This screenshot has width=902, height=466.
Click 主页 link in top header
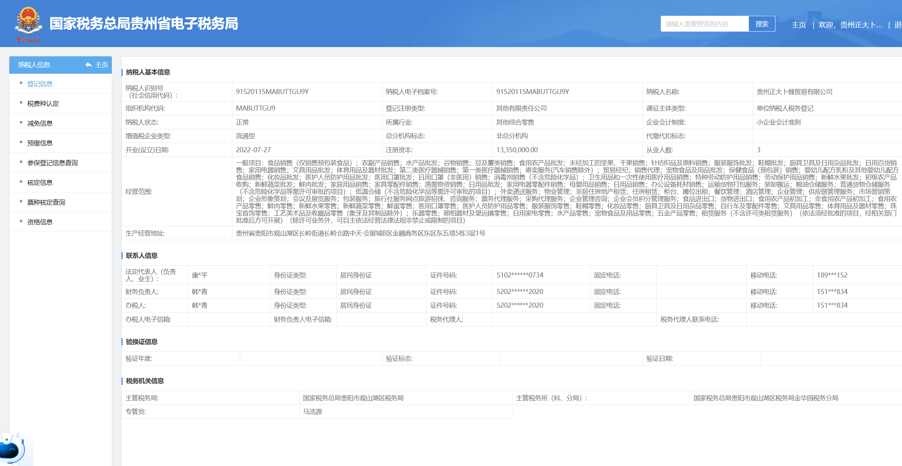[798, 24]
